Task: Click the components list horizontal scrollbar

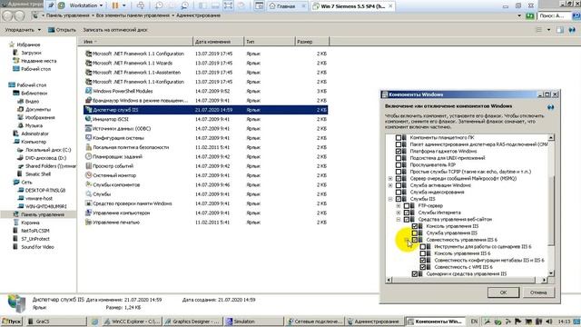Action: click(467, 280)
